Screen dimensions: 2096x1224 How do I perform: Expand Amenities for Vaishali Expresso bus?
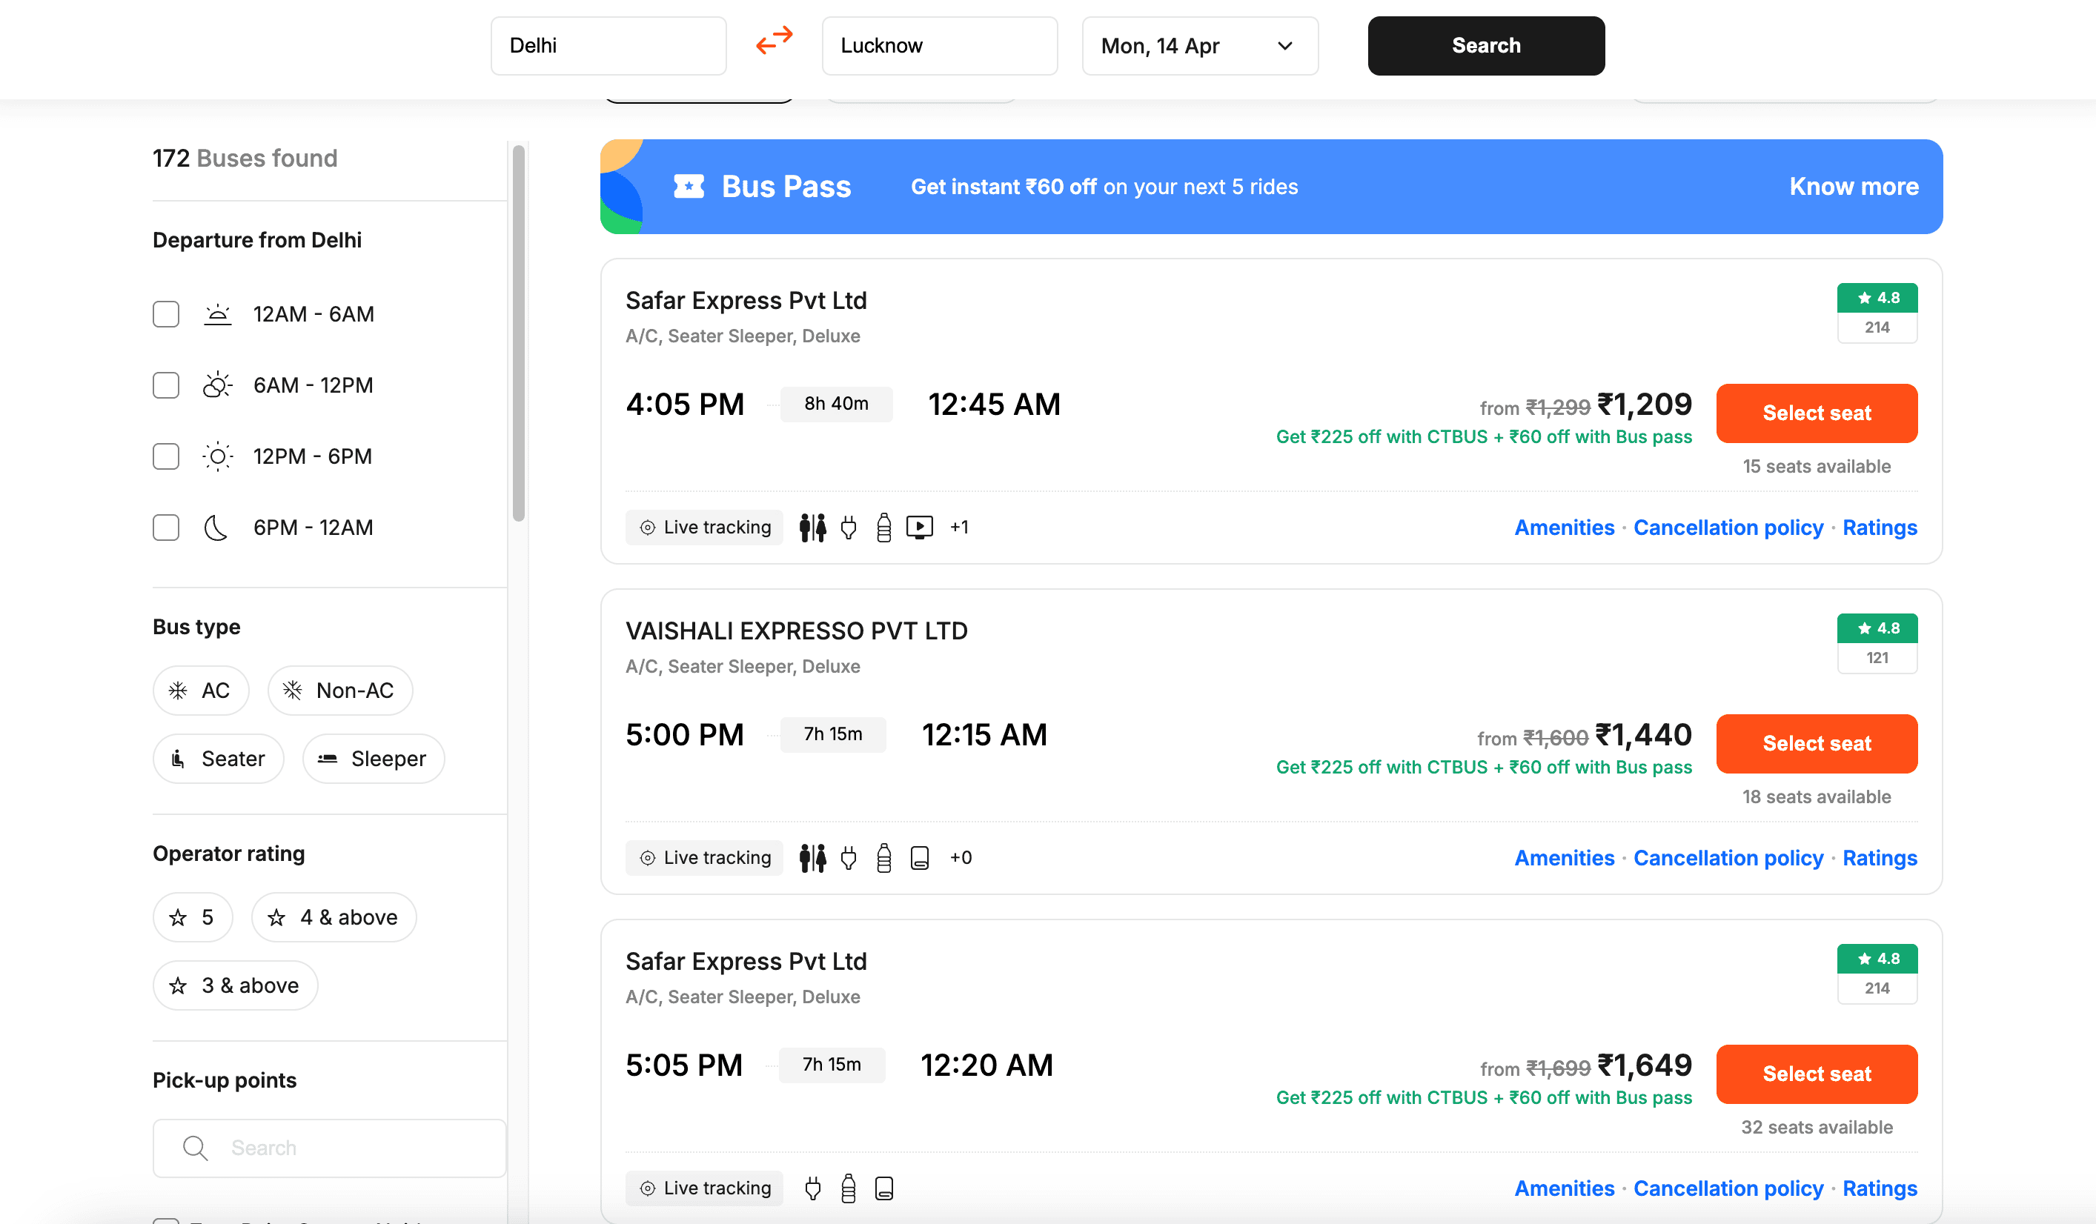[x=1564, y=857]
